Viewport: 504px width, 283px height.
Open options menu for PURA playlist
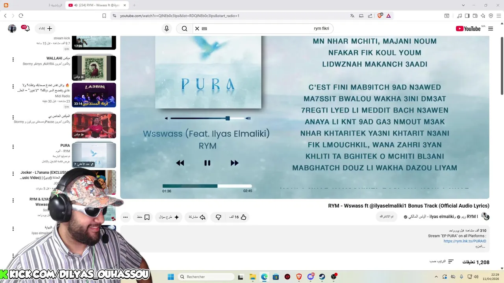coord(13,147)
